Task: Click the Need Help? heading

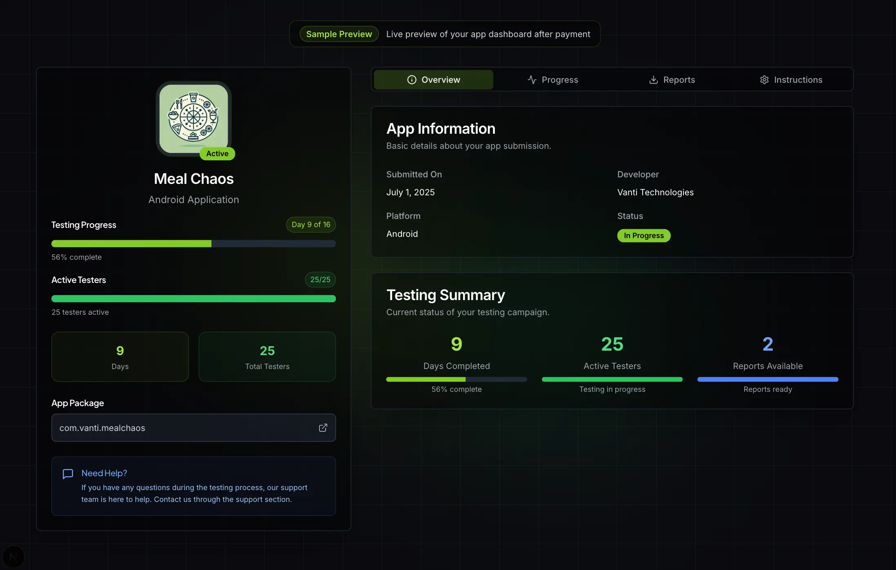Action: pyautogui.click(x=104, y=473)
